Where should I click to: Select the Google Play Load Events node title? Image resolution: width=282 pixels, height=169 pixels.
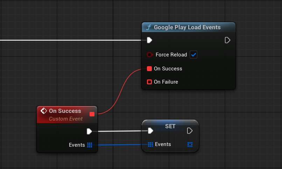point(187,27)
